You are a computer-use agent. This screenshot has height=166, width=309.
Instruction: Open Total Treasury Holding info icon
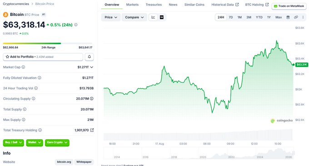pyautogui.click(x=40, y=130)
